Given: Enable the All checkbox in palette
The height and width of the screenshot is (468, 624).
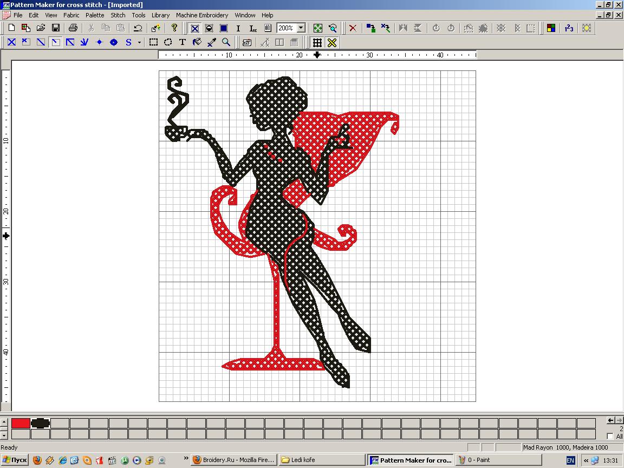Looking at the screenshot, I should pos(610,437).
